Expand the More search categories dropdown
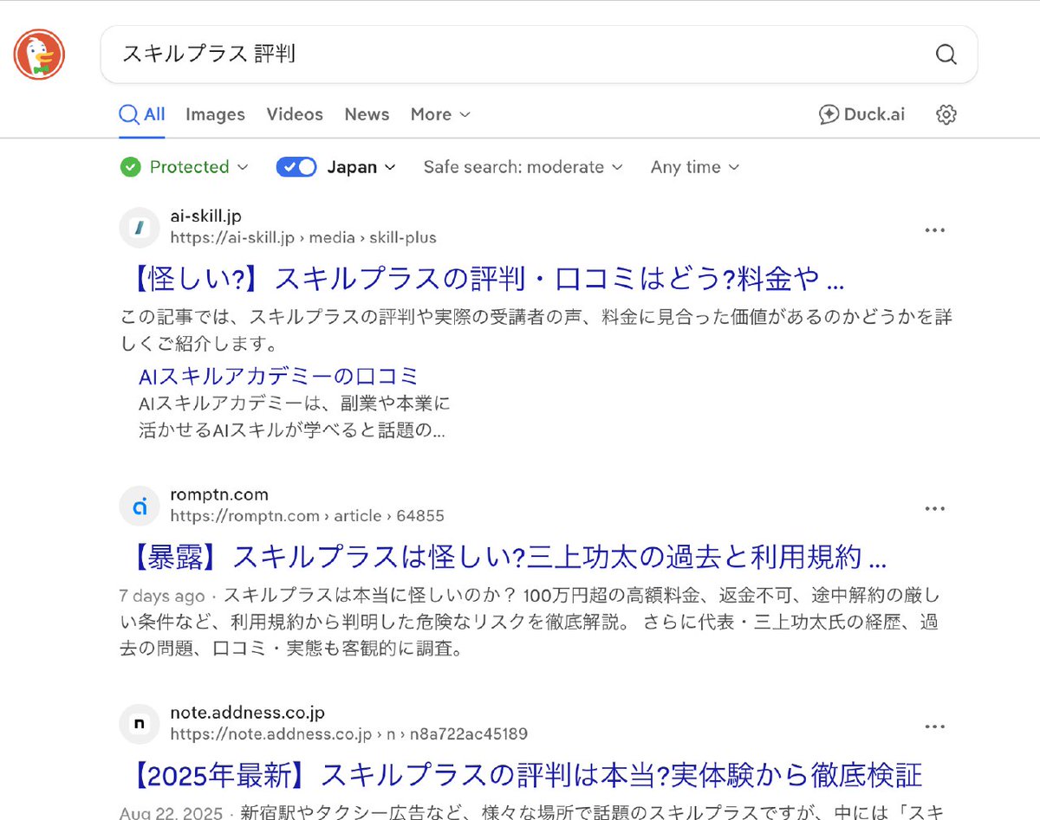The height and width of the screenshot is (820, 1040). tap(439, 113)
